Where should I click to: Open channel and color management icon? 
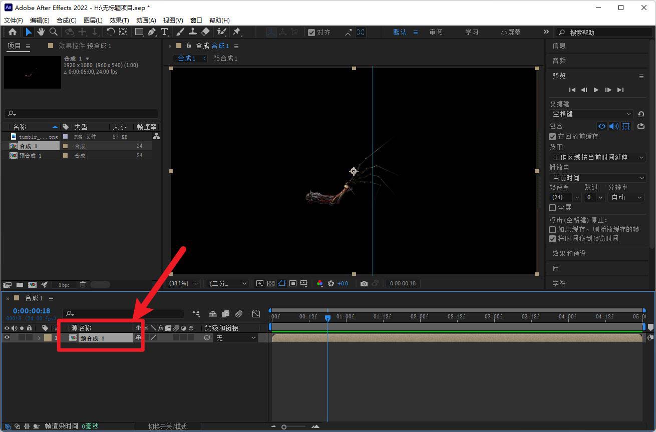[320, 283]
